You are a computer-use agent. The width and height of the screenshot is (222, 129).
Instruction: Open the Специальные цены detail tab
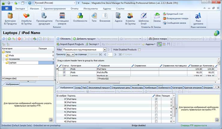(121, 88)
